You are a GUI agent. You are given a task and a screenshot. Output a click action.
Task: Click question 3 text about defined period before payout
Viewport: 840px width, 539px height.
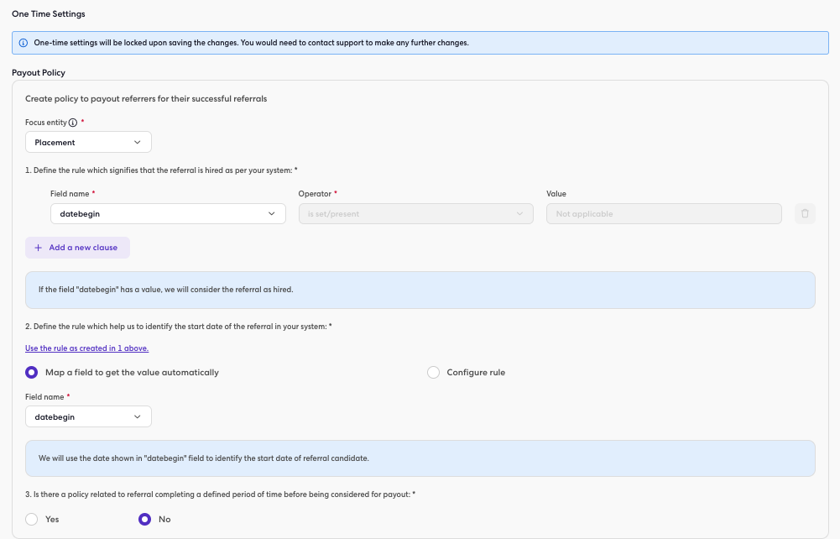pos(220,494)
